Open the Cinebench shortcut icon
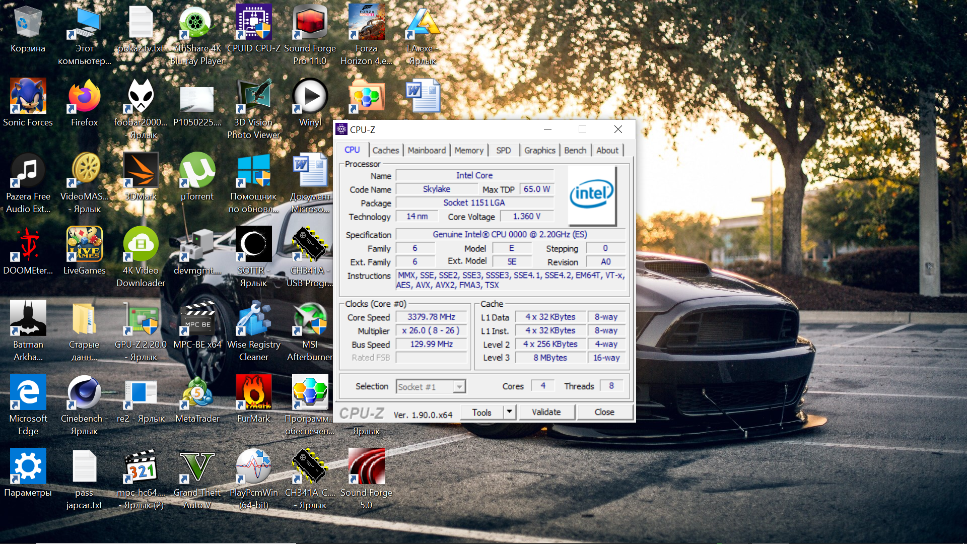The image size is (967, 544). (x=84, y=393)
